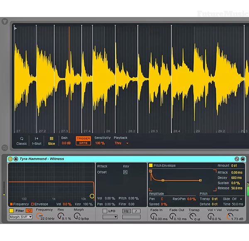Open the LFO waveform dropdown
The width and height of the screenshot is (249, 241).
110,217
